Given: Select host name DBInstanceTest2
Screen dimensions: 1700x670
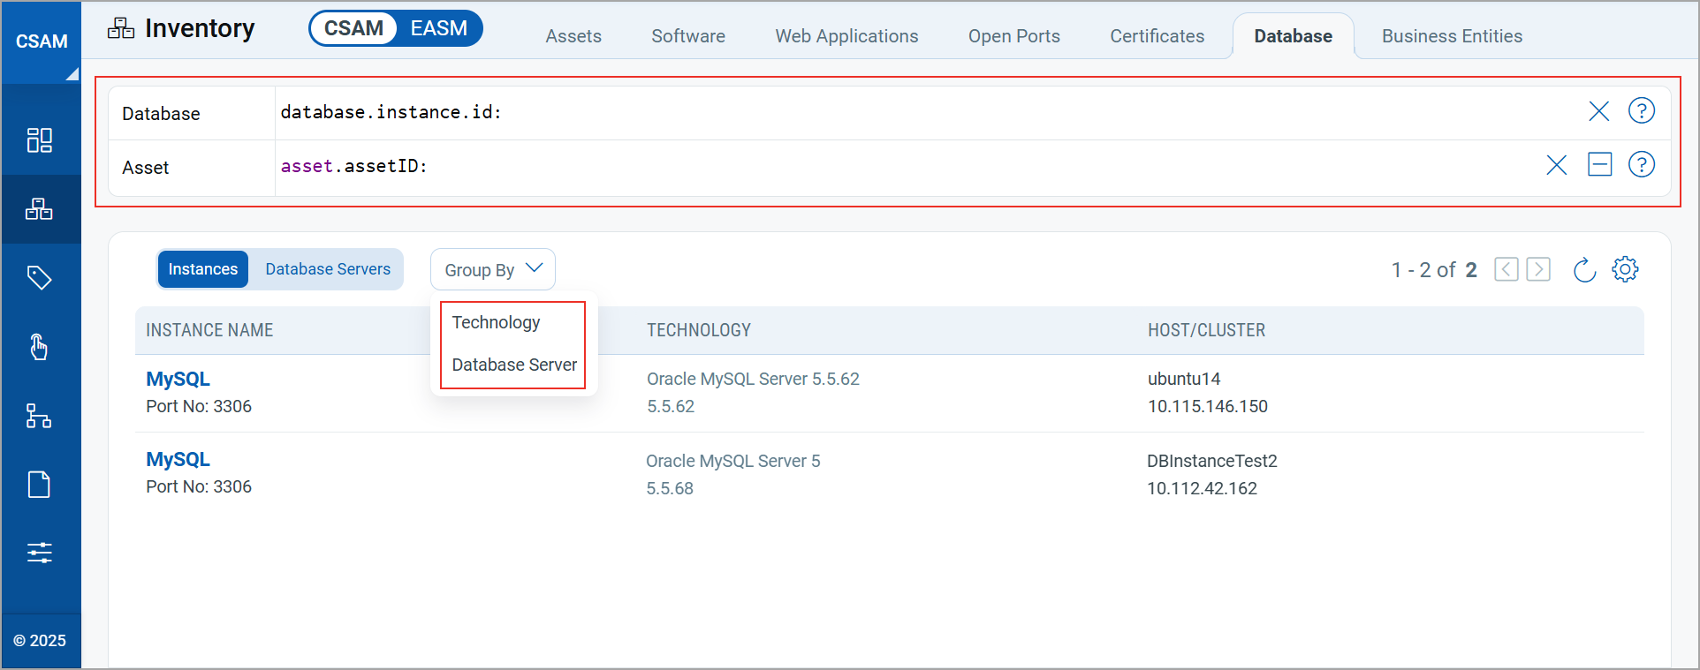Looking at the screenshot, I should click(1211, 461).
